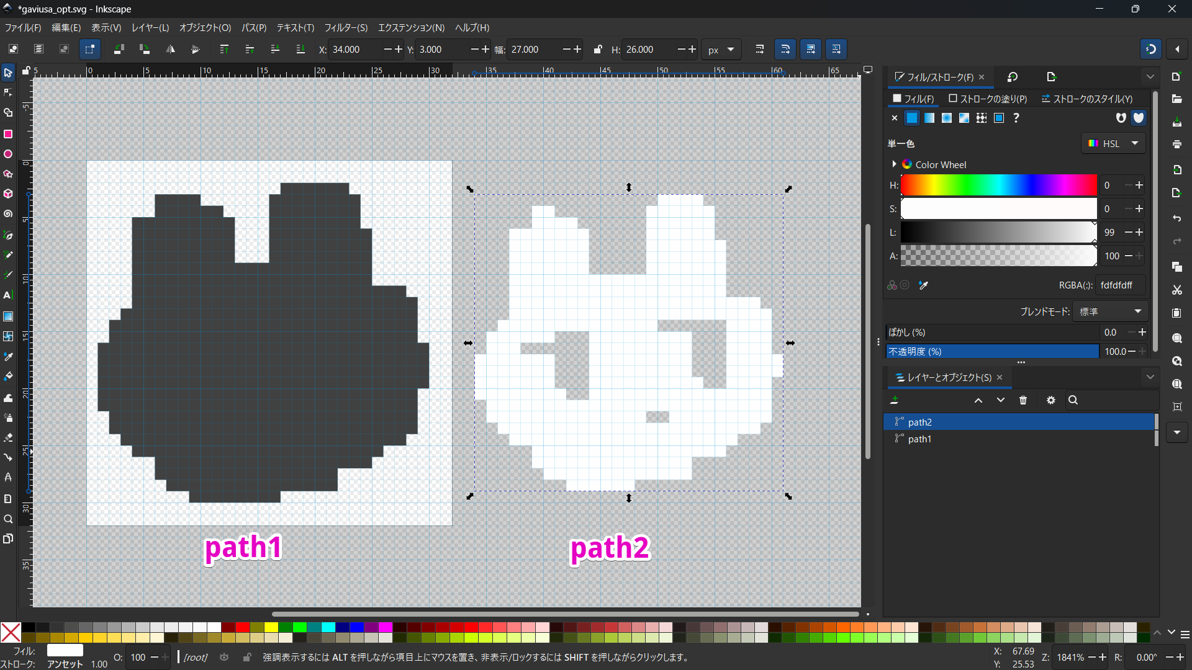The image size is (1192, 670).
Task: Expand the Color Wheel section
Action: tap(894, 164)
